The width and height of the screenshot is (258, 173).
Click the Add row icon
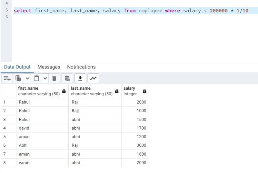coord(7,78)
